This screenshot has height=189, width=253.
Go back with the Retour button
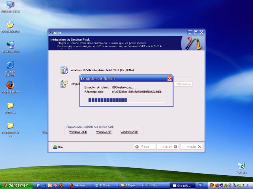click(145, 146)
